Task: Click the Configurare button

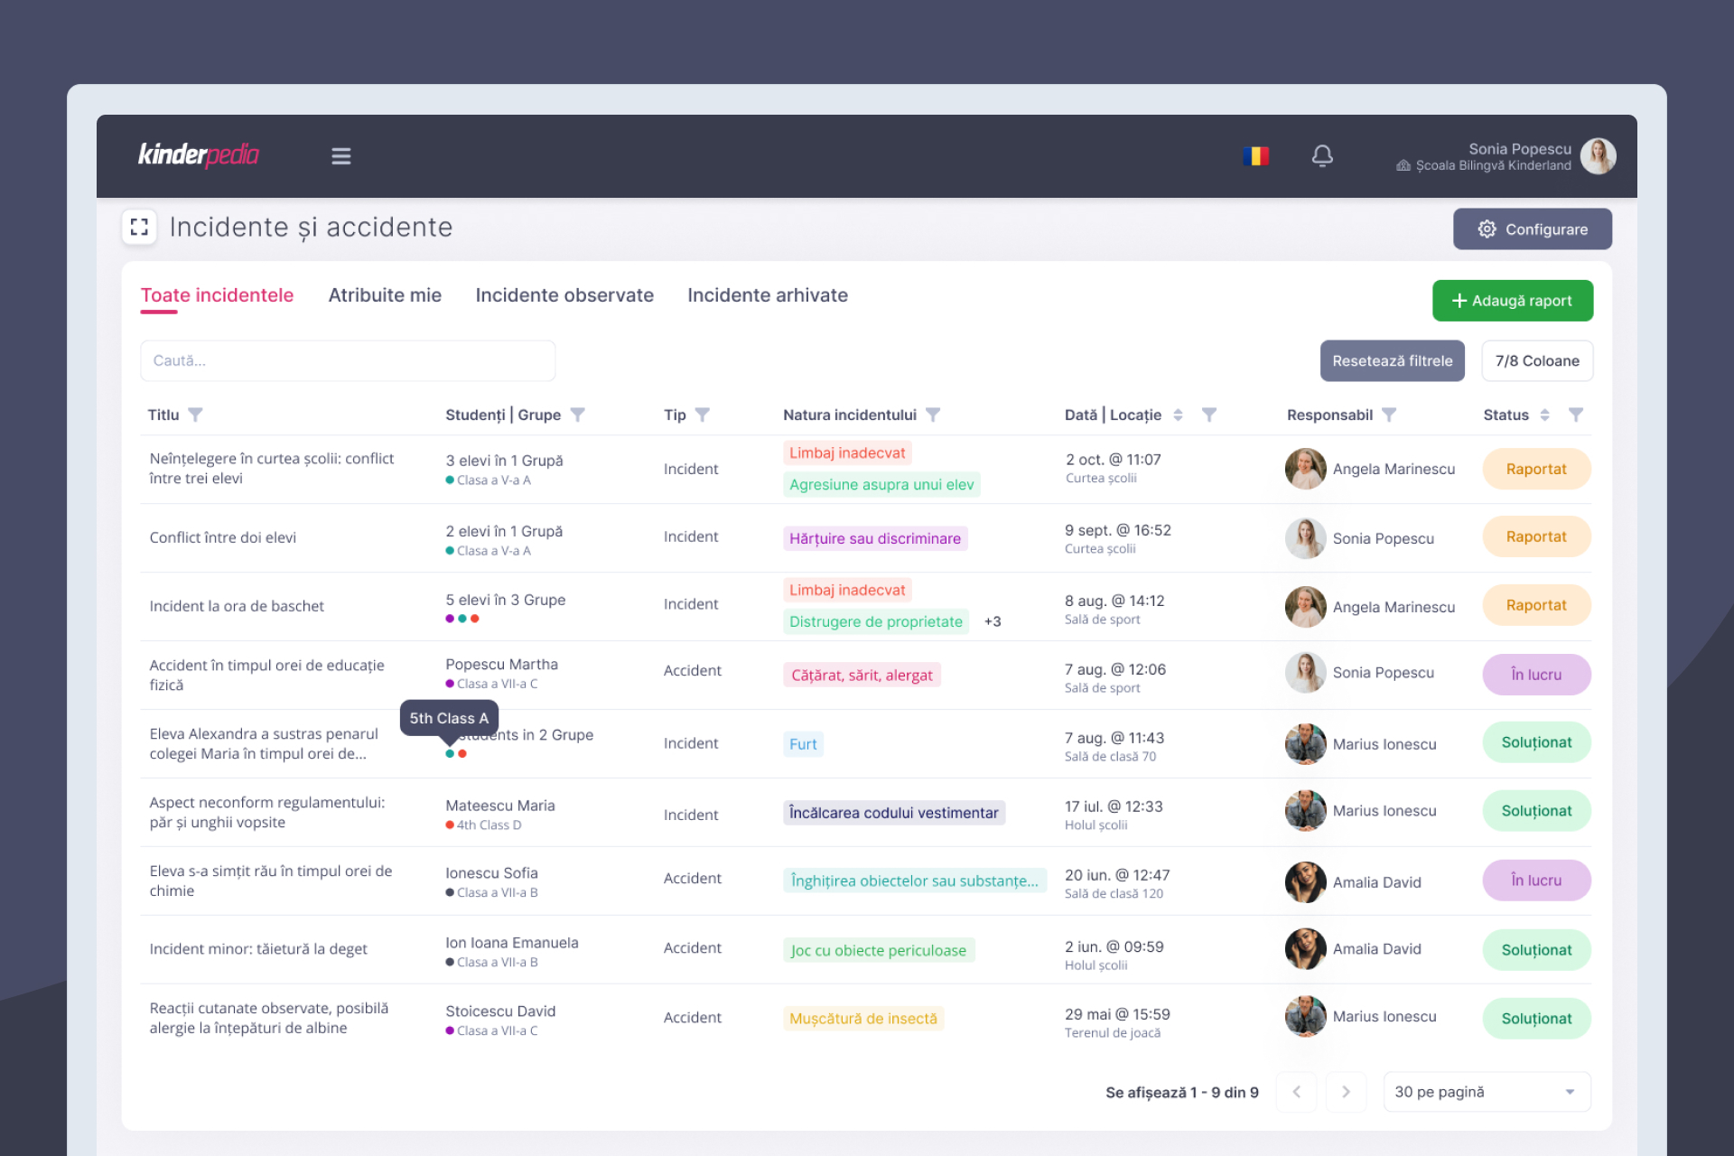Action: [1532, 229]
